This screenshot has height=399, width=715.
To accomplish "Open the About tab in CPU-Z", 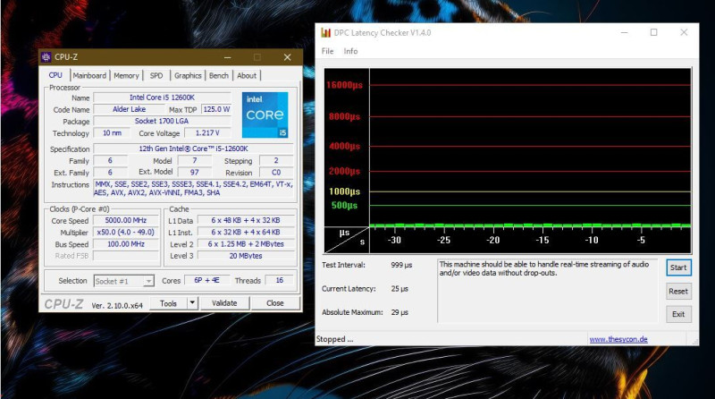I will click(x=247, y=75).
